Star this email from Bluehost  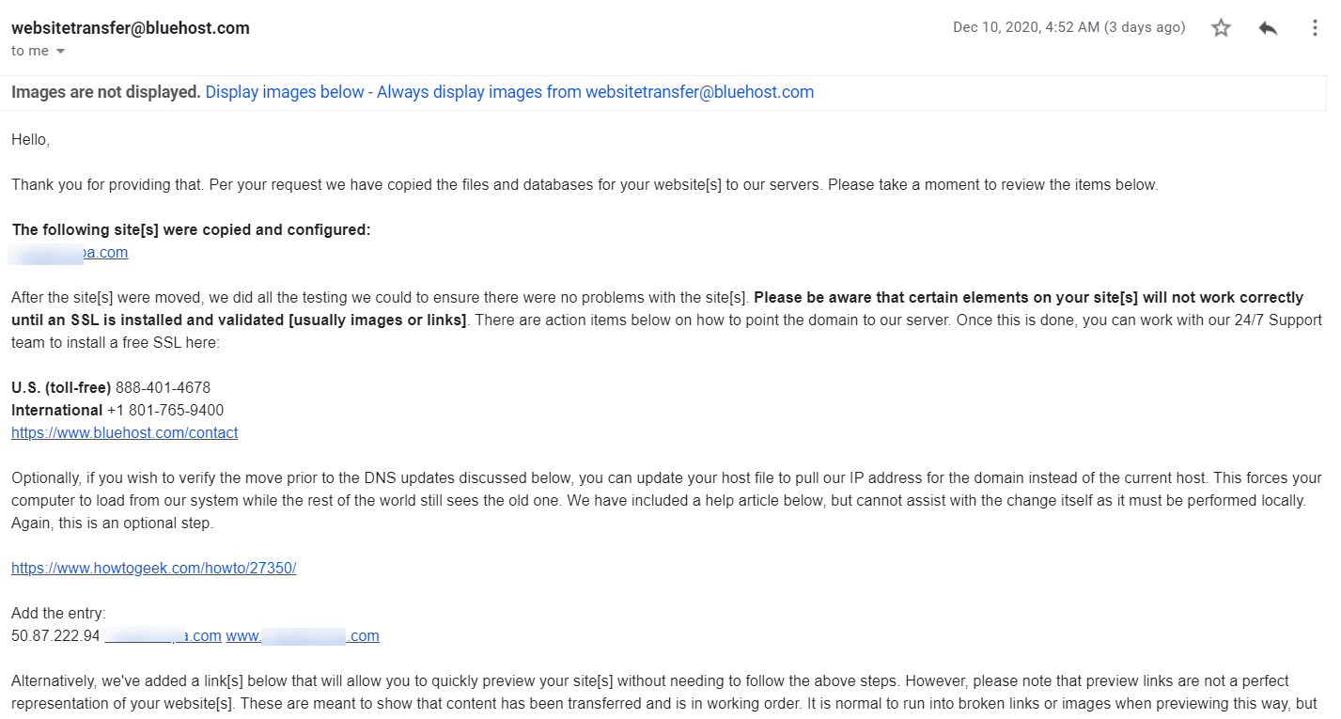tap(1221, 28)
